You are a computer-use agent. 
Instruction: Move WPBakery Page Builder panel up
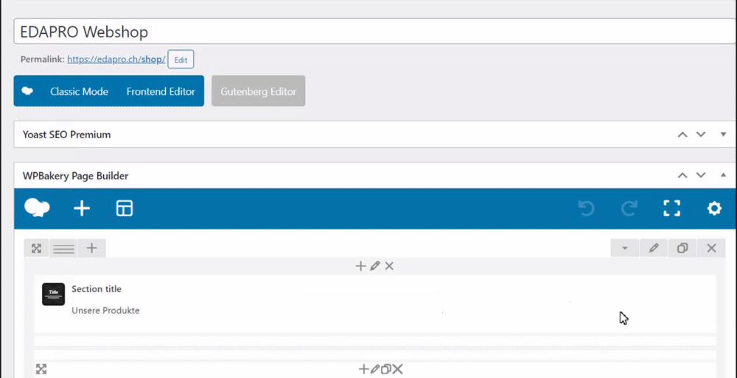(x=682, y=176)
